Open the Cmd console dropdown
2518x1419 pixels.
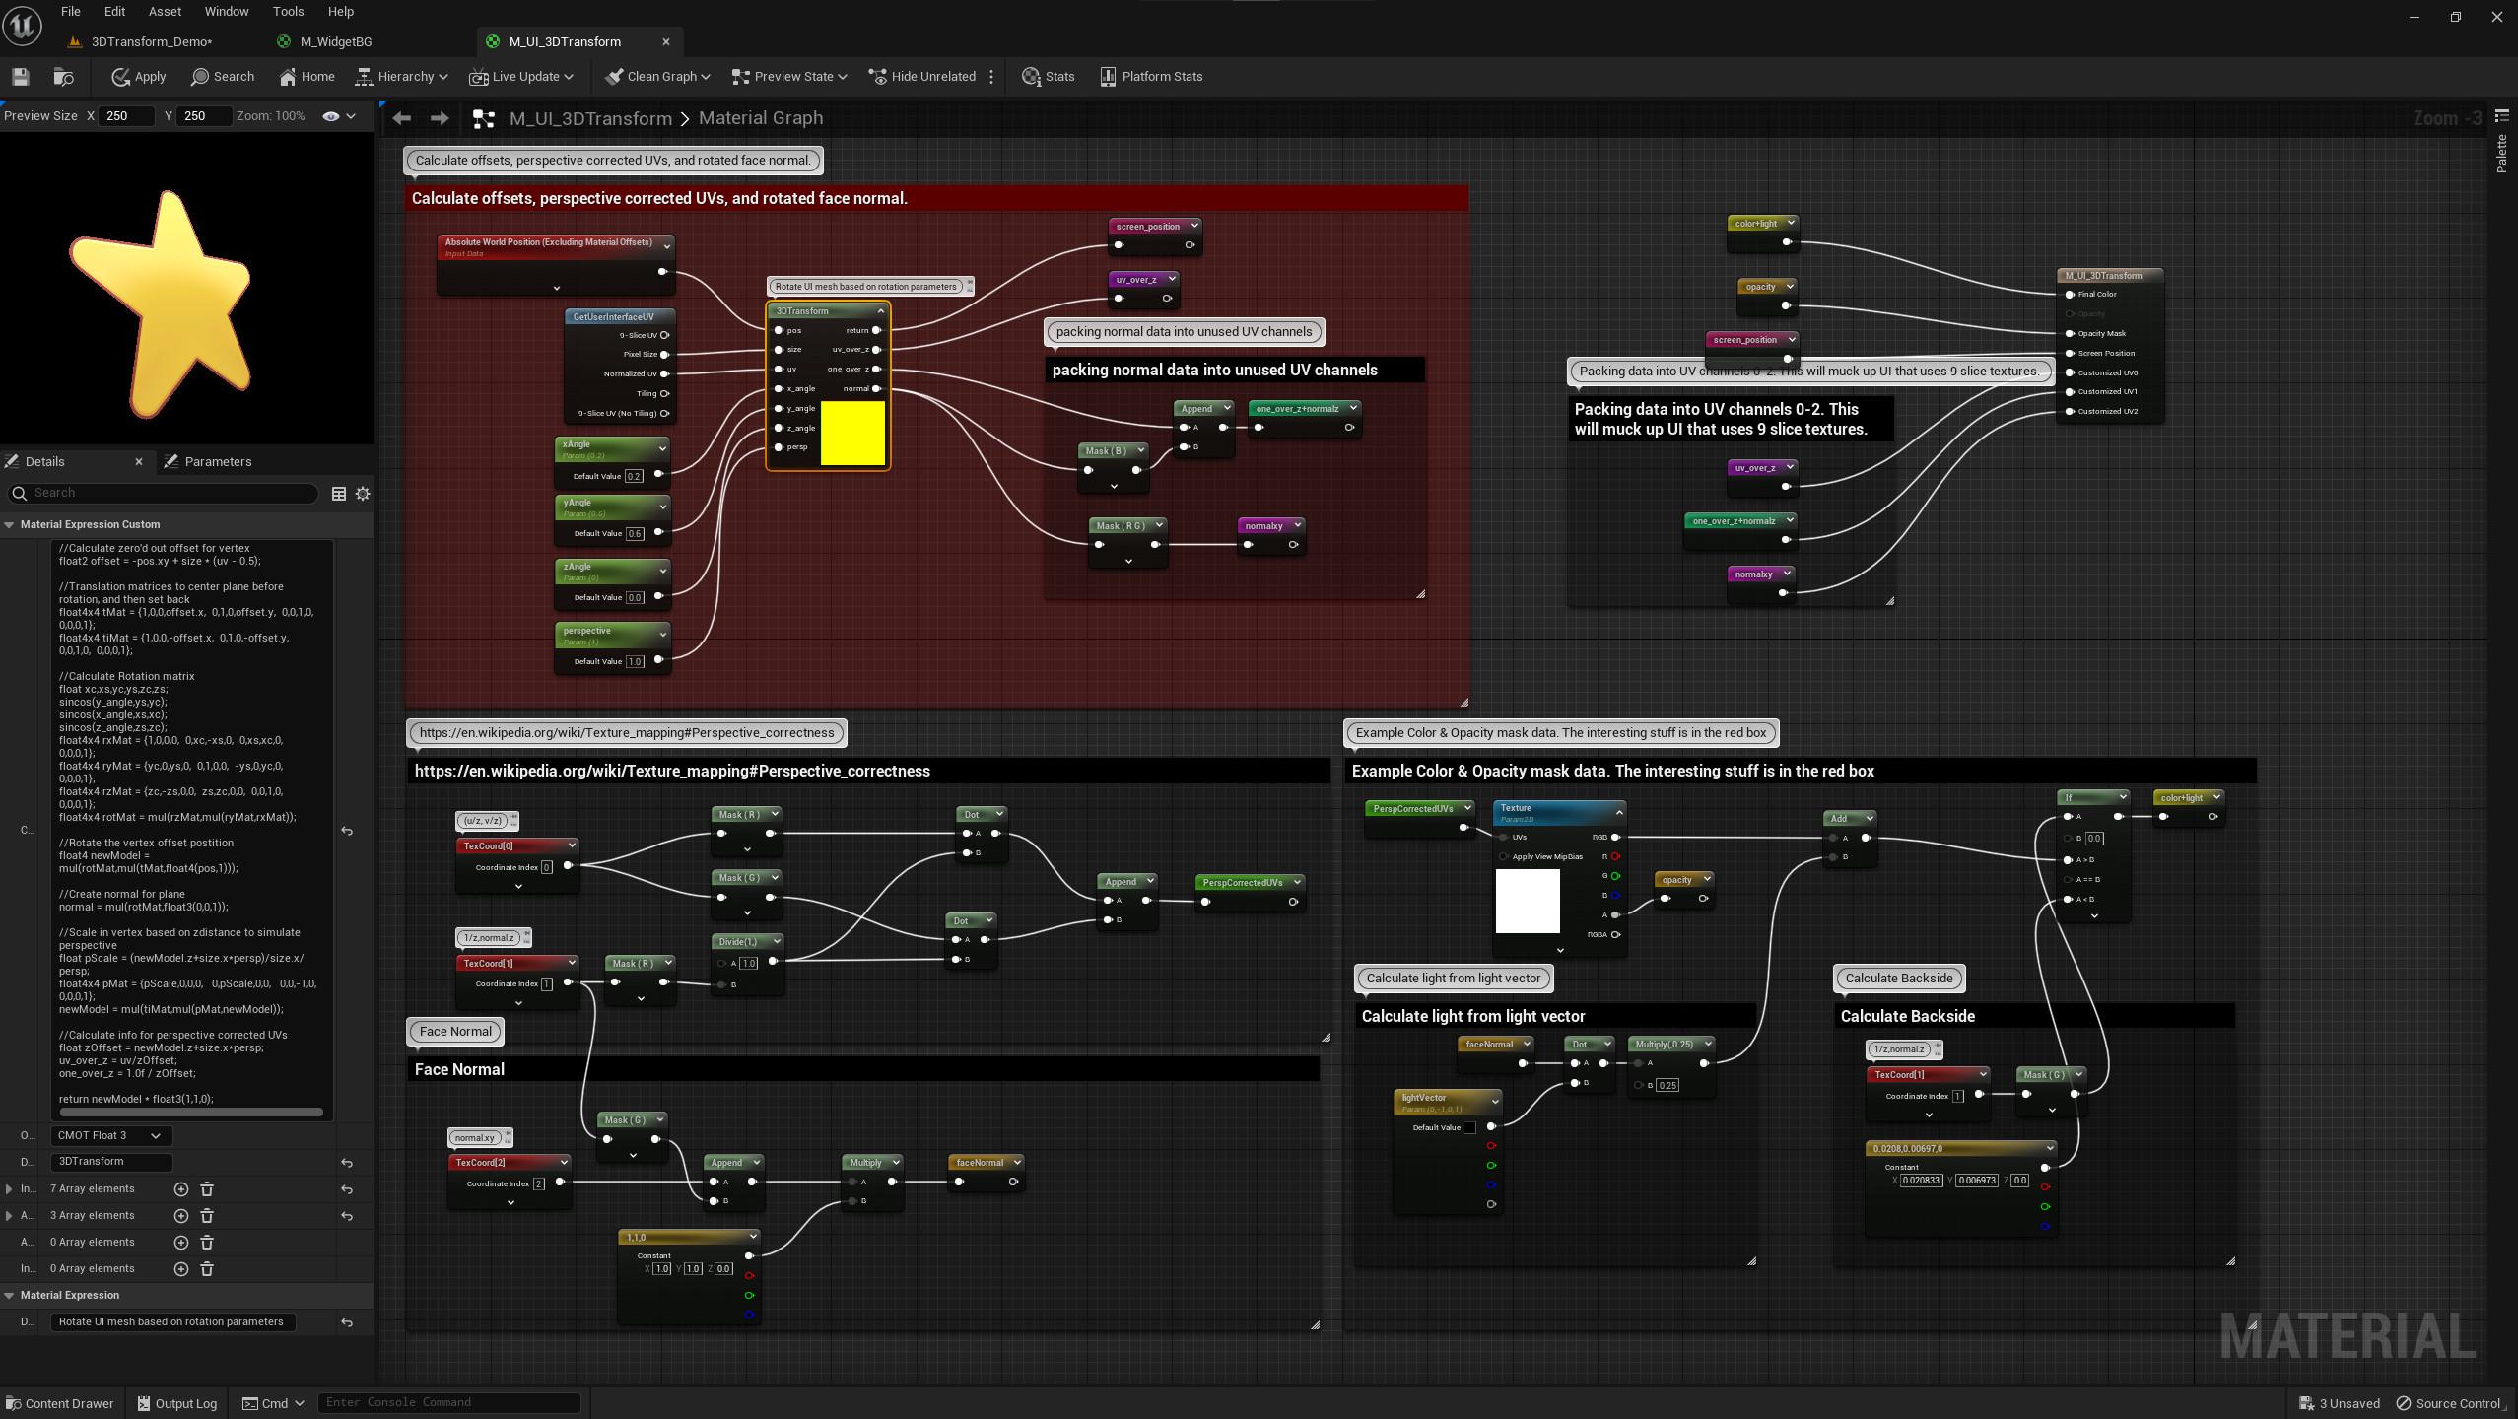273,1402
